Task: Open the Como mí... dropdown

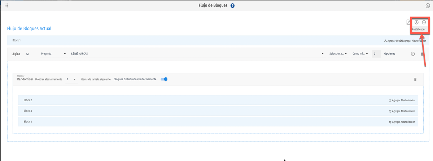Action: pyautogui.click(x=360, y=54)
